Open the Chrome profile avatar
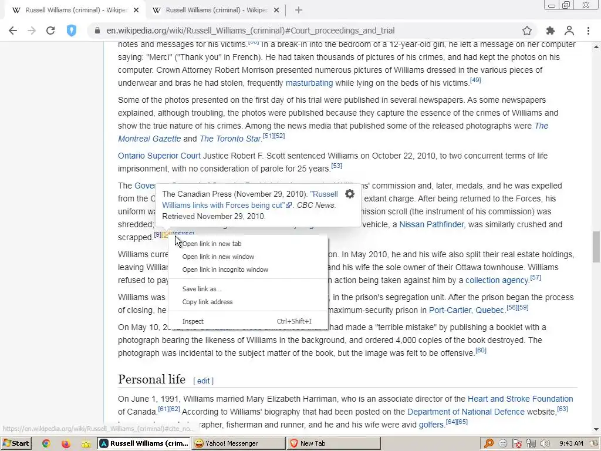Image resolution: width=601 pixels, height=451 pixels. click(569, 31)
